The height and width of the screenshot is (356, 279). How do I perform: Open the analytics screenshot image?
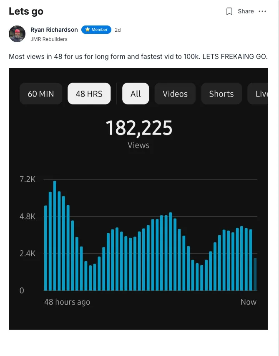(x=138, y=199)
